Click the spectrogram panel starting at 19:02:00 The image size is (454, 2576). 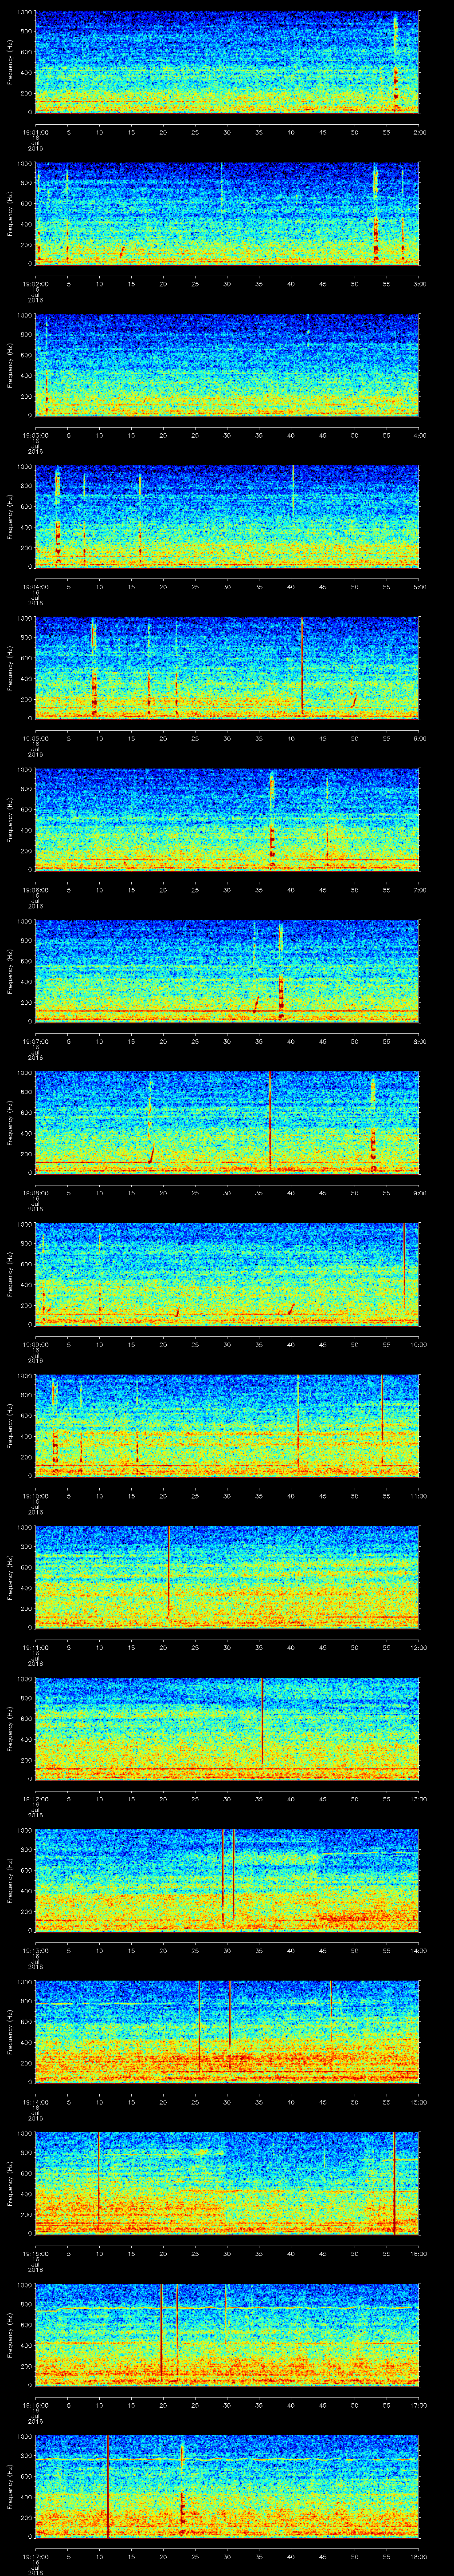227,214
